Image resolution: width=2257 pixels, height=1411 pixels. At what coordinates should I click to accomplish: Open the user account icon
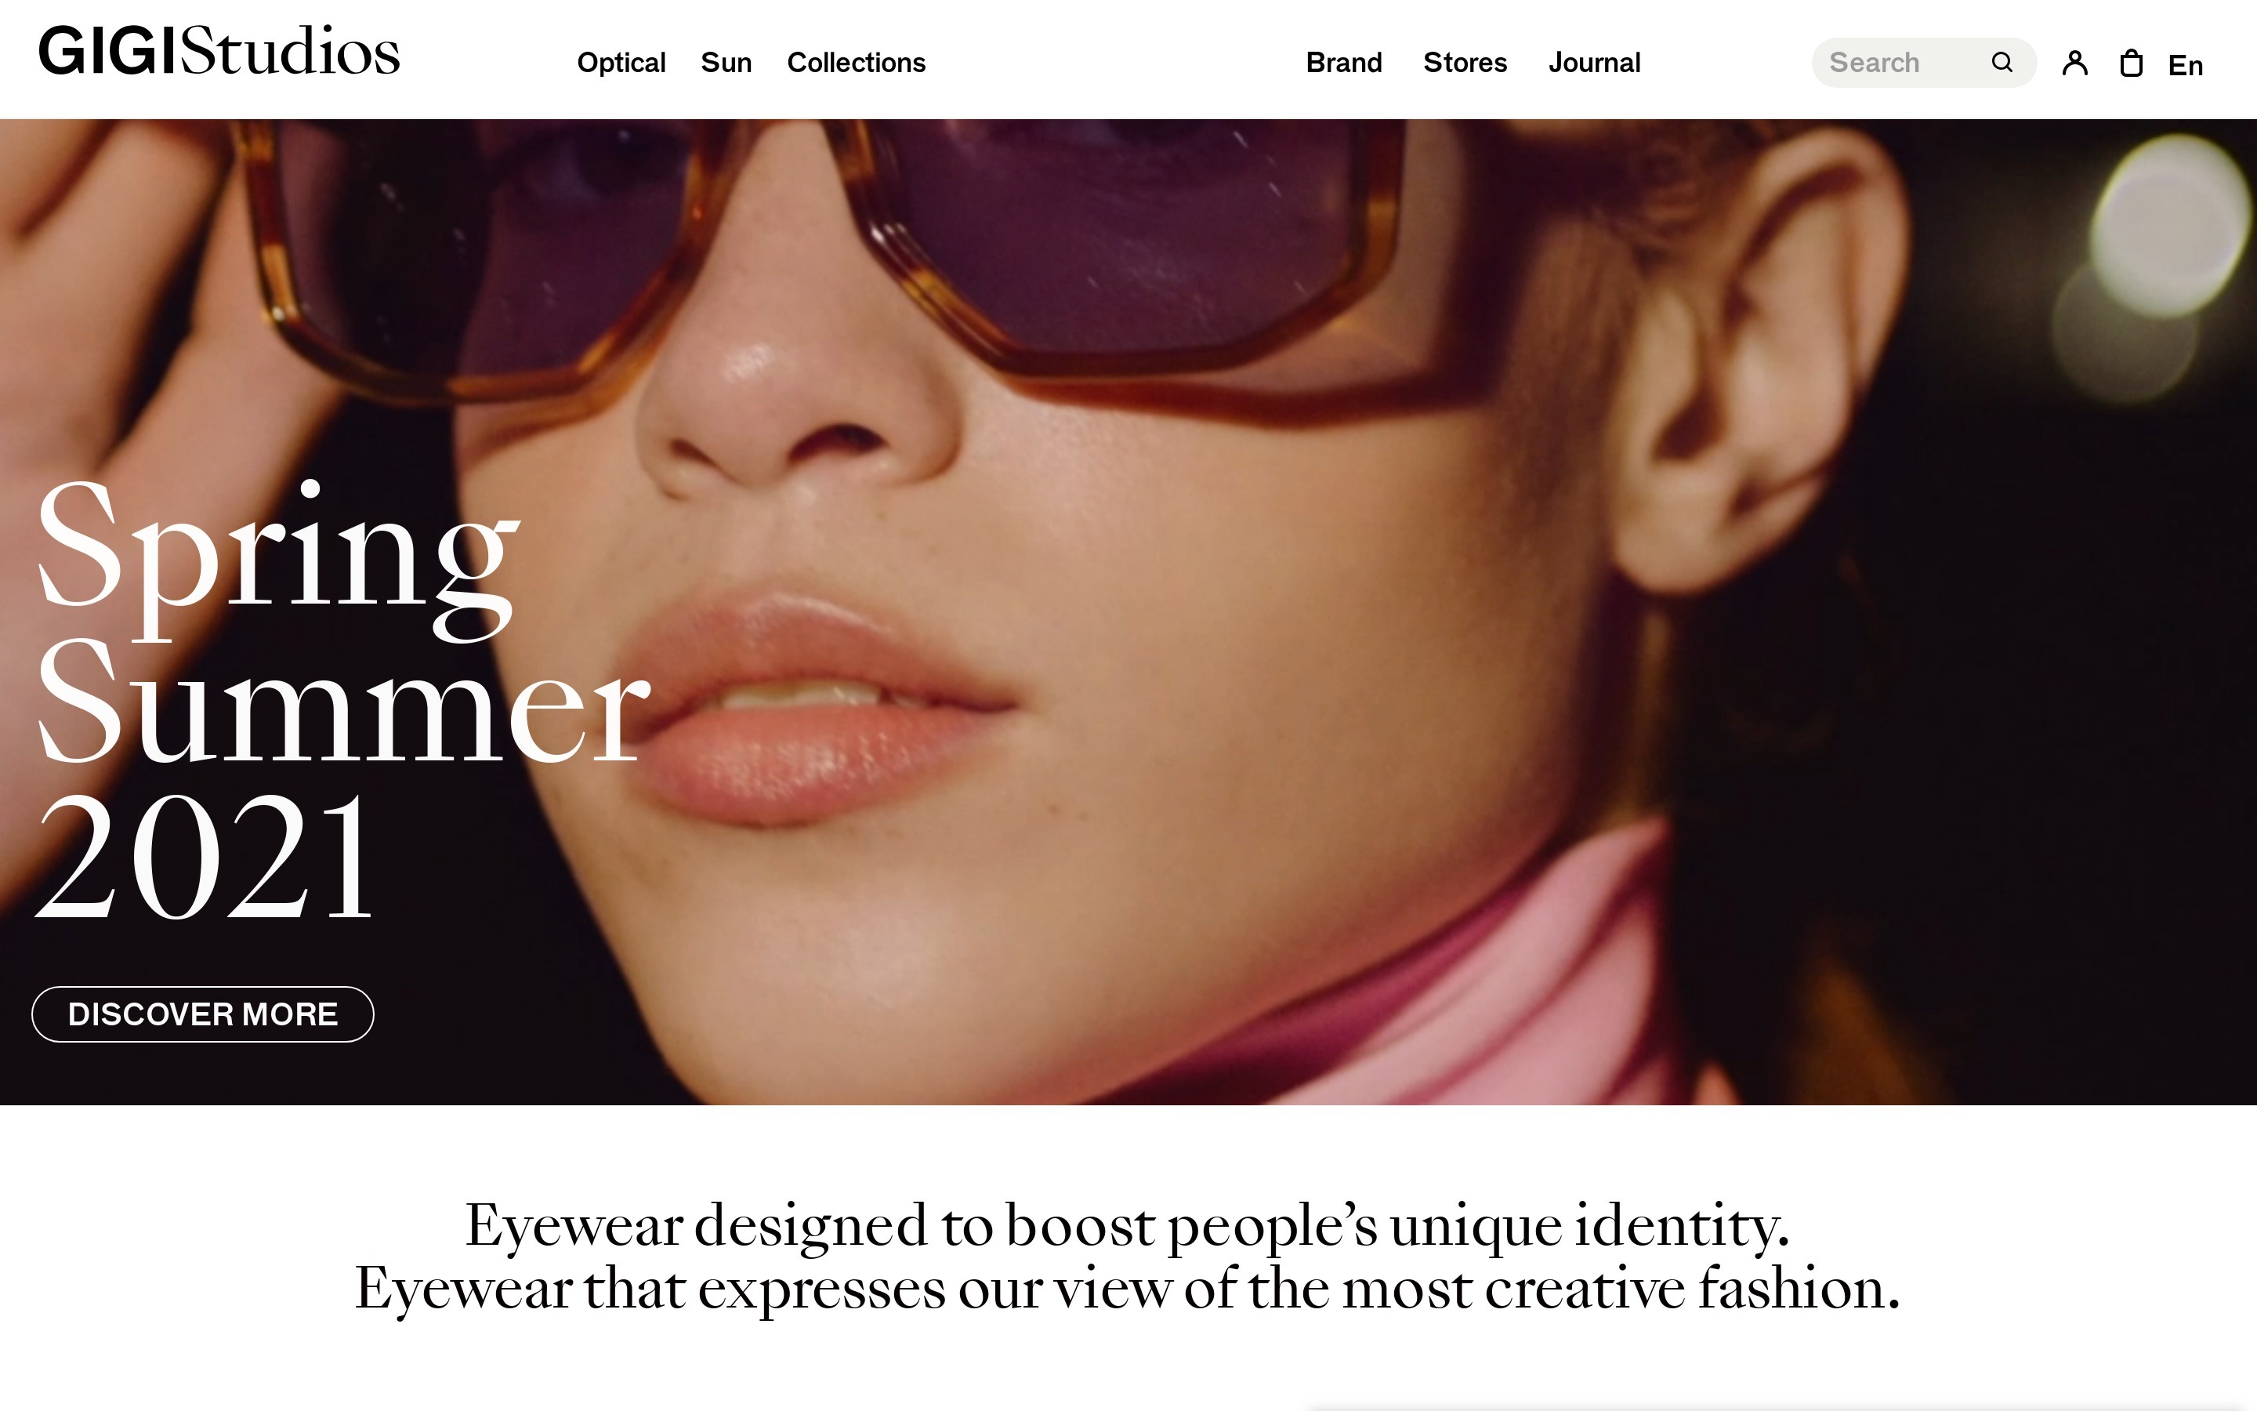pyautogui.click(x=2074, y=63)
